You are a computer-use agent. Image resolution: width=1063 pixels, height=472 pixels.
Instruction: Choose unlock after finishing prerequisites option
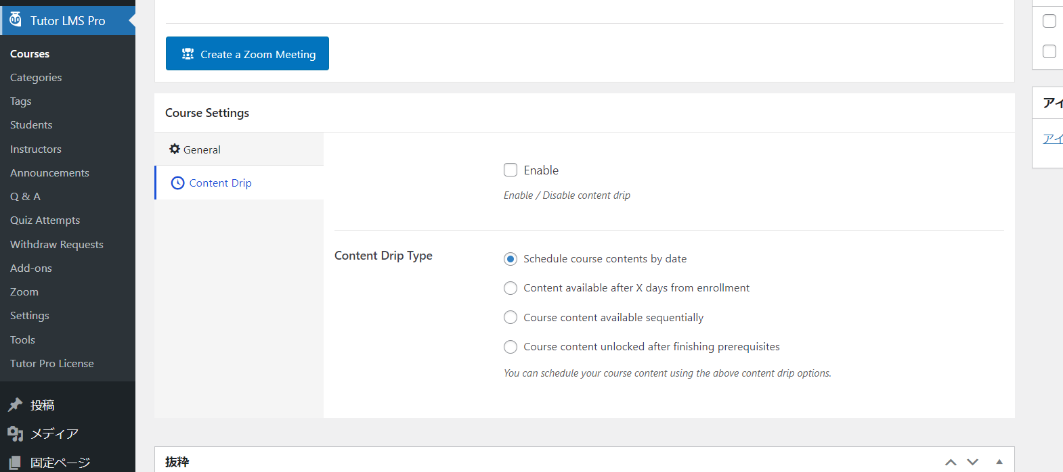(x=511, y=347)
